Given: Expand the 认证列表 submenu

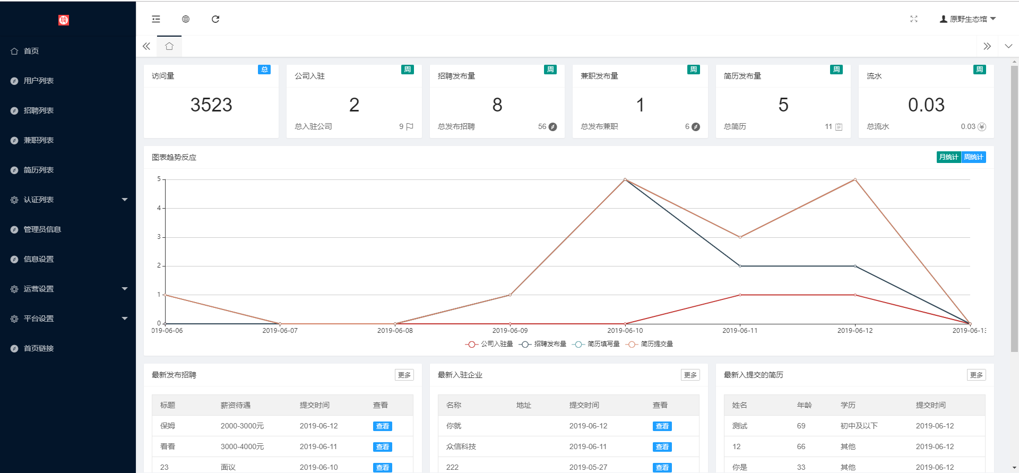Looking at the screenshot, I should pos(68,200).
